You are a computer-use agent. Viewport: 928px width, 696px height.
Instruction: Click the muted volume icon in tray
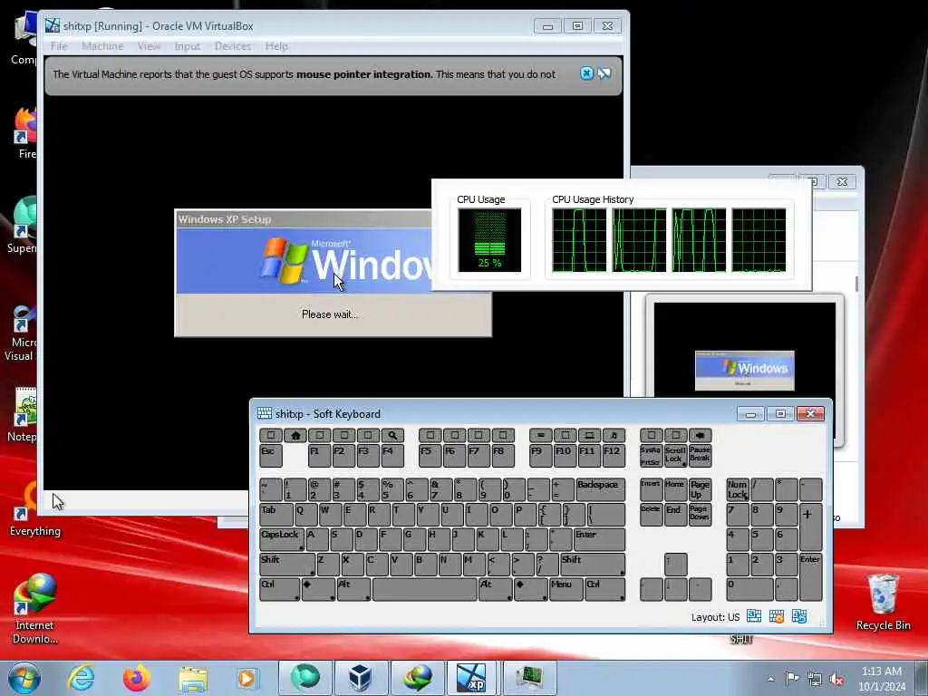[836, 679]
